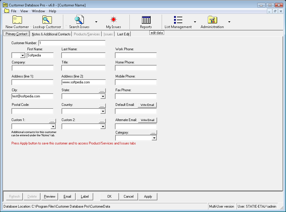Click the Mobile Phone input field
Image resolution: width=286 pixels, height=212 pixels.
pos(136,82)
